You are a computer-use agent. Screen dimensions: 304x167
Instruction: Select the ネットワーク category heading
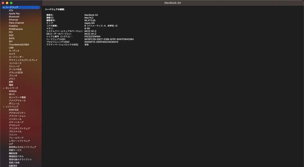pyautogui.click(x=12, y=88)
